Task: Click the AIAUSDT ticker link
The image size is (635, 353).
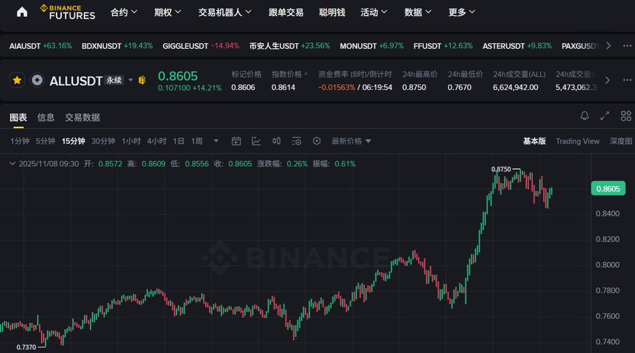Action: pyautogui.click(x=25, y=46)
